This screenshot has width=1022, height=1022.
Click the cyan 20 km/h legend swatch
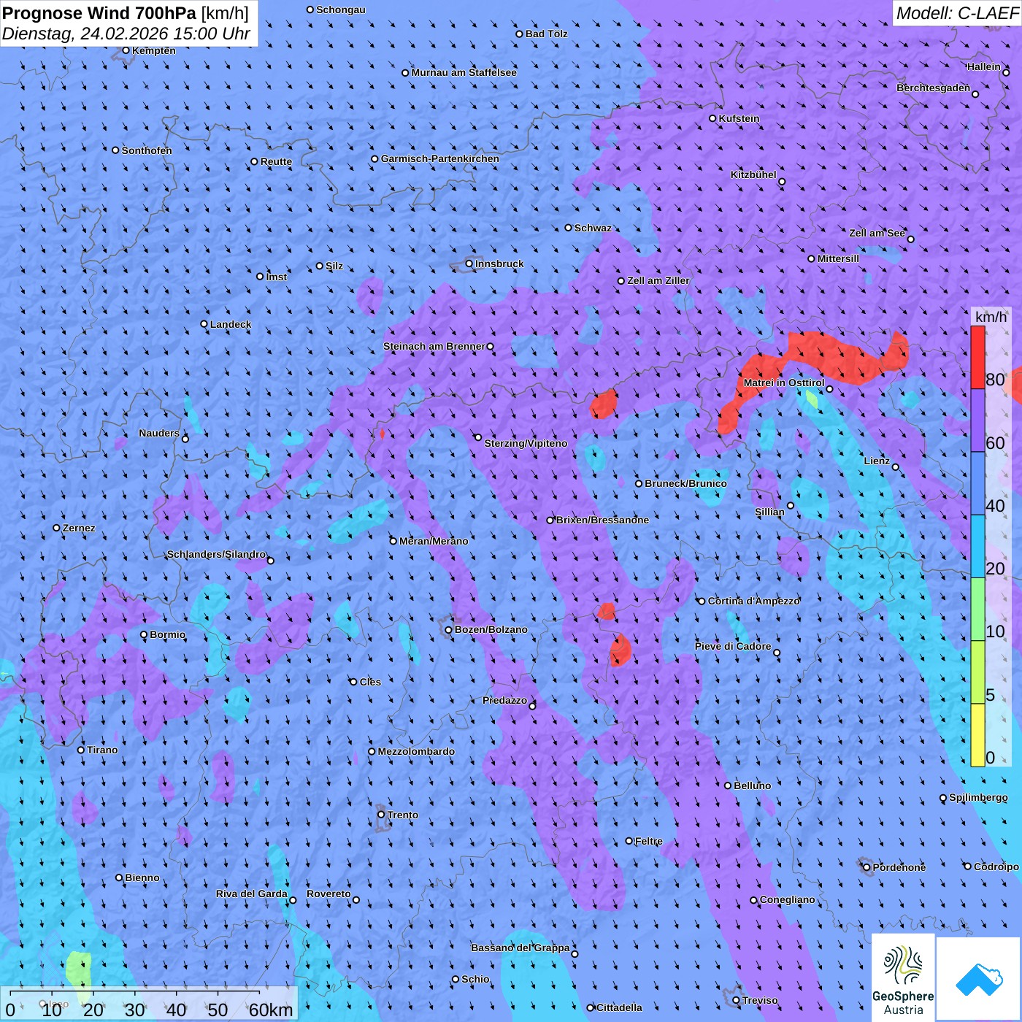977,546
